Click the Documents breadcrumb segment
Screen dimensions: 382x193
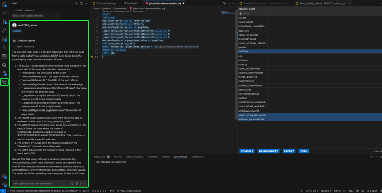[x=120, y=8]
